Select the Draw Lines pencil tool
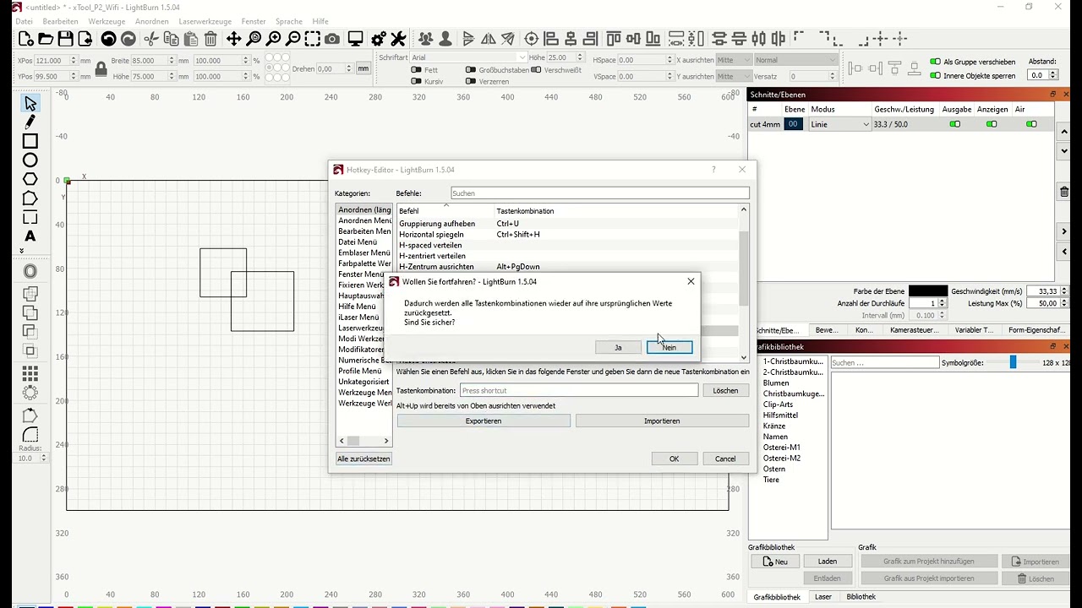This screenshot has width=1082, height=608. click(30, 122)
